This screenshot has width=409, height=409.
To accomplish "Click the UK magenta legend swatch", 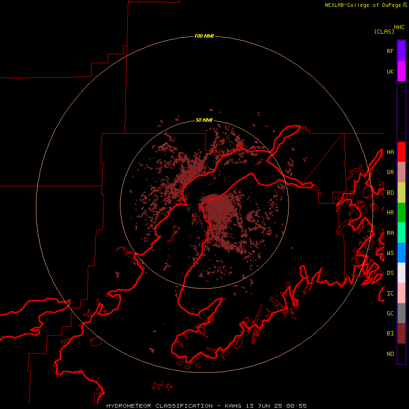I will pyautogui.click(x=401, y=71).
